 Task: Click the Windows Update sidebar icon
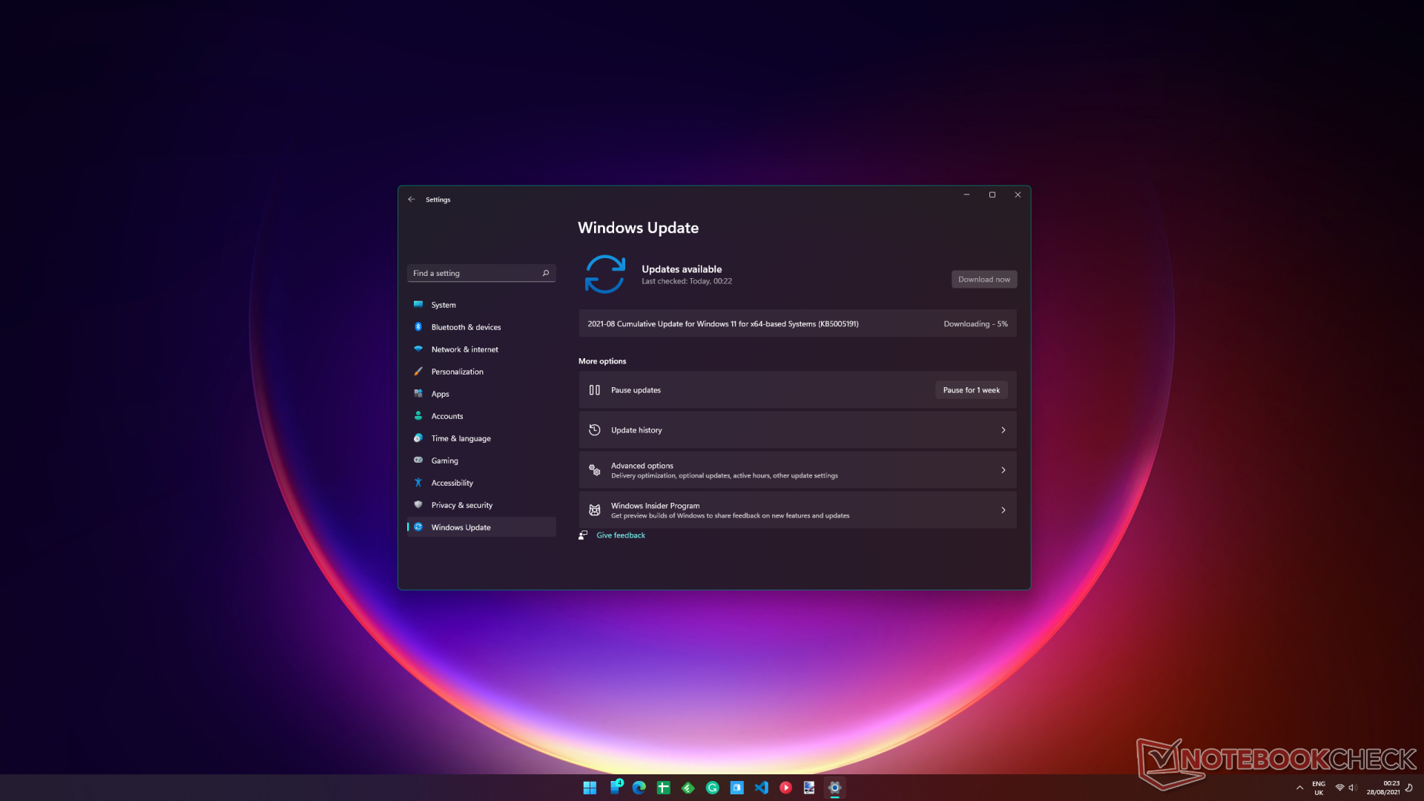pyautogui.click(x=418, y=526)
